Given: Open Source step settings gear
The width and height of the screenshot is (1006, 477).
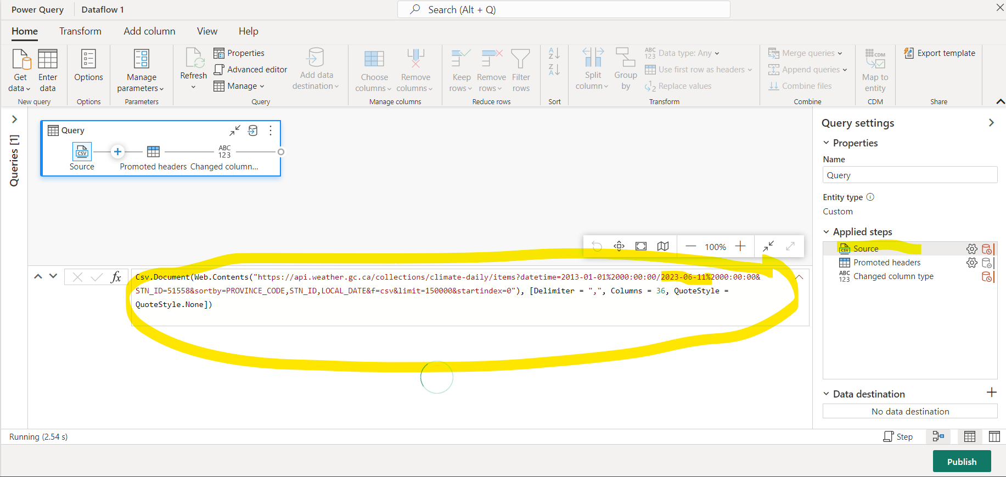Looking at the screenshot, I should 971,249.
